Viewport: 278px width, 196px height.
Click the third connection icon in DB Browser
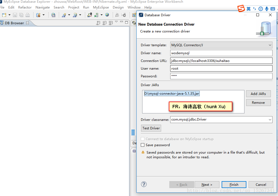coord(111,23)
